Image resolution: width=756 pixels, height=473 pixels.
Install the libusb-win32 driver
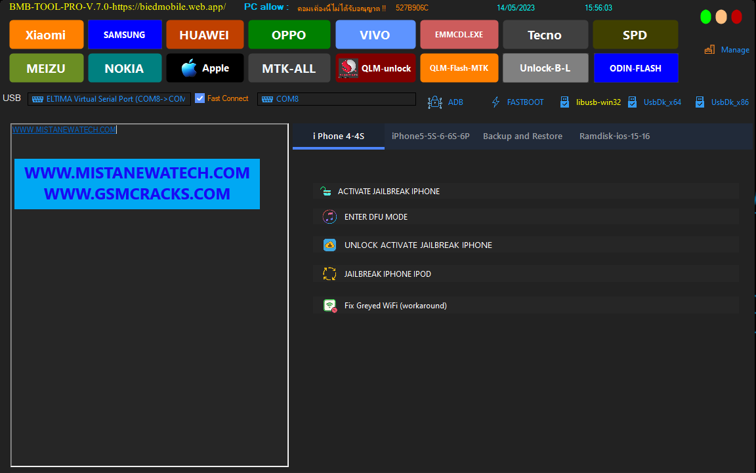pyautogui.click(x=598, y=102)
